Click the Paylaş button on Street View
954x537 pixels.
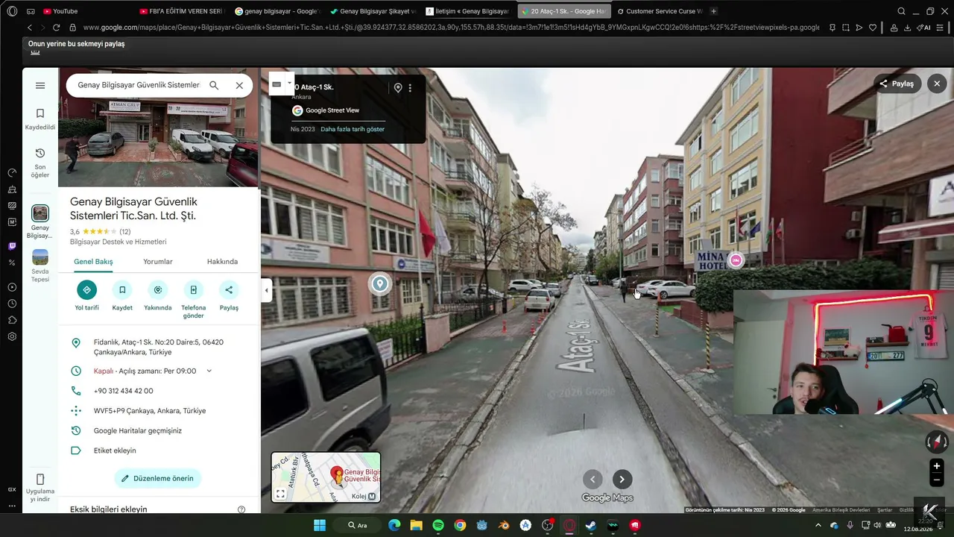897,84
